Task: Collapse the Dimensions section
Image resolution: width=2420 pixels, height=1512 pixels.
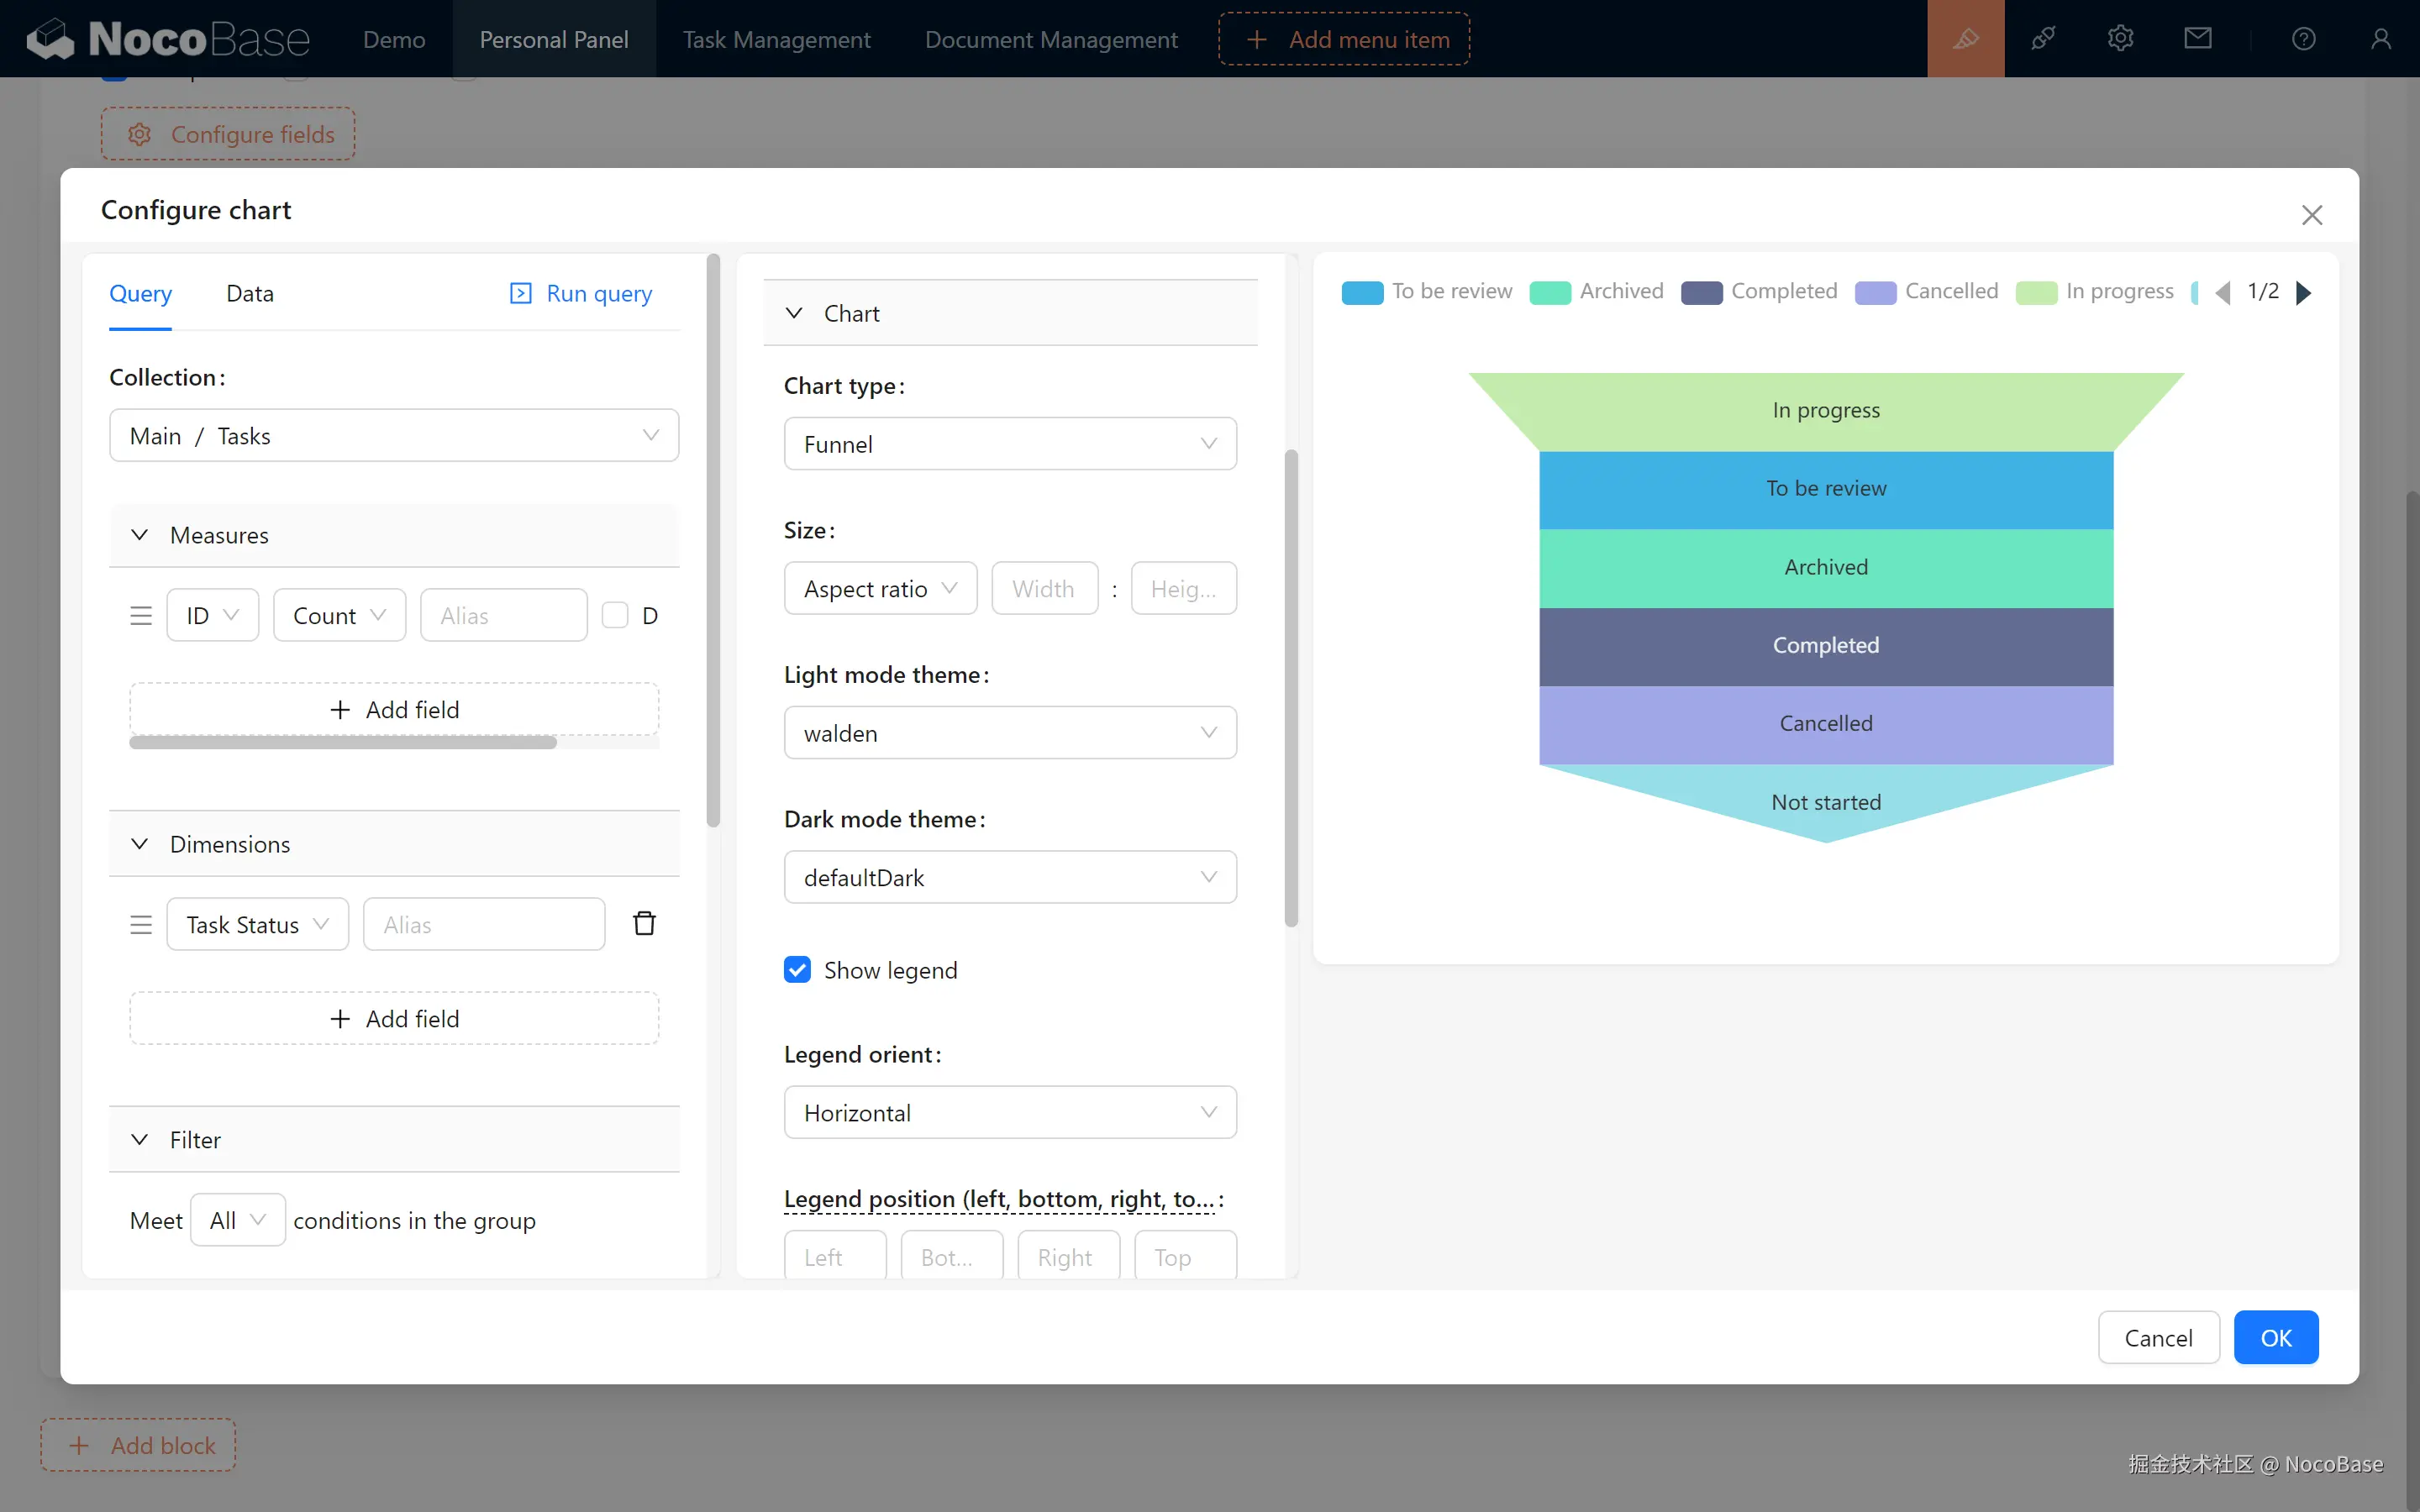Action: [x=140, y=844]
